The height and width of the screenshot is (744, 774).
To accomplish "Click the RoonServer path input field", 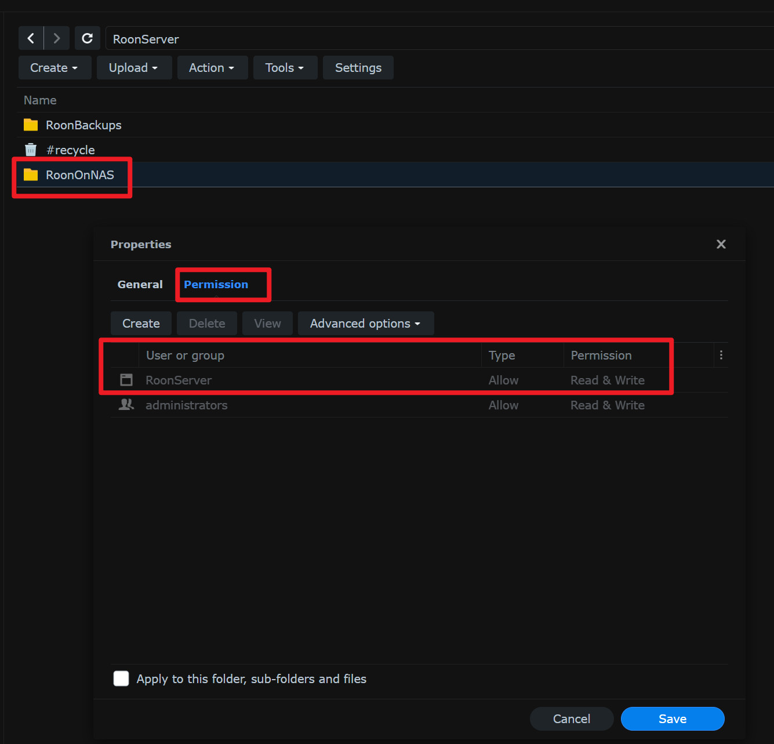I will pyautogui.click(x=406, y=39).
